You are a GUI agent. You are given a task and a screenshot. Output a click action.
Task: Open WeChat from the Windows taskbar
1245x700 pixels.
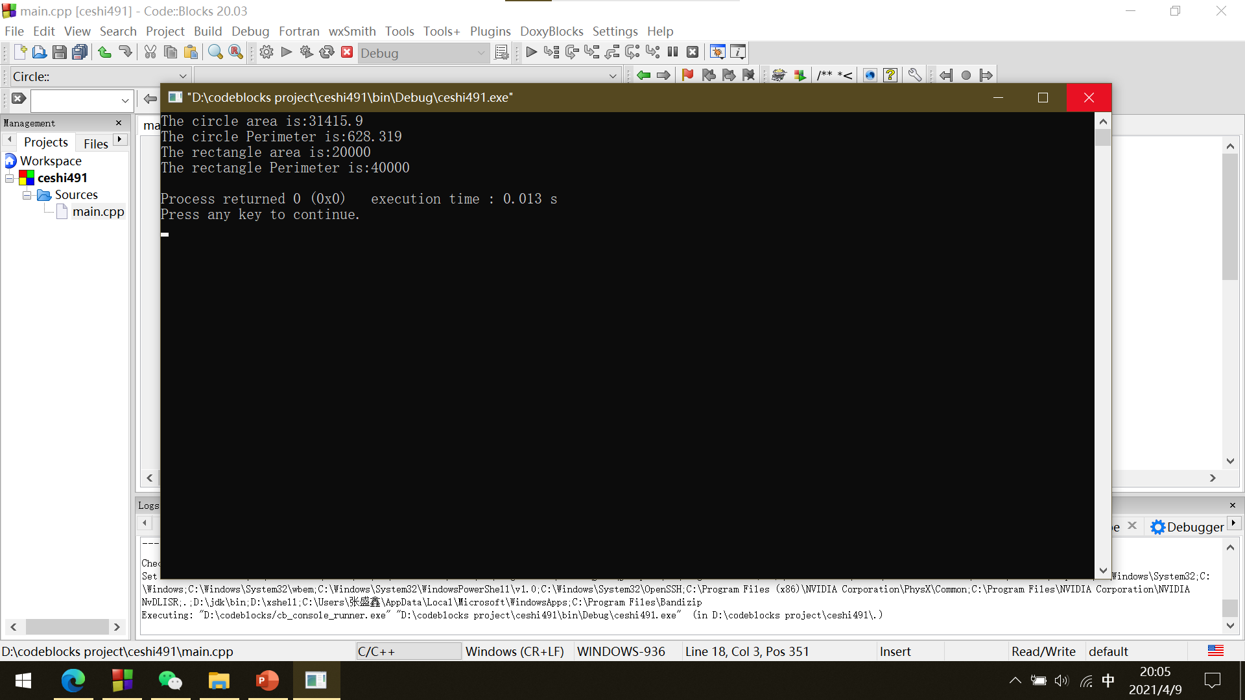tap(170, 681)
